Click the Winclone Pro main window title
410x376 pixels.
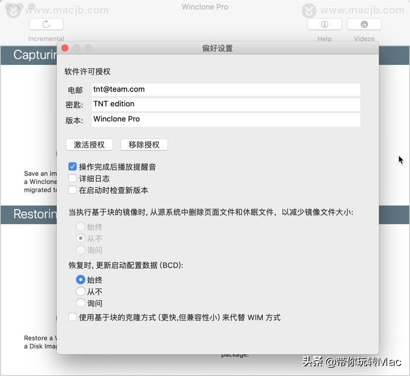[x=205, y=7]
